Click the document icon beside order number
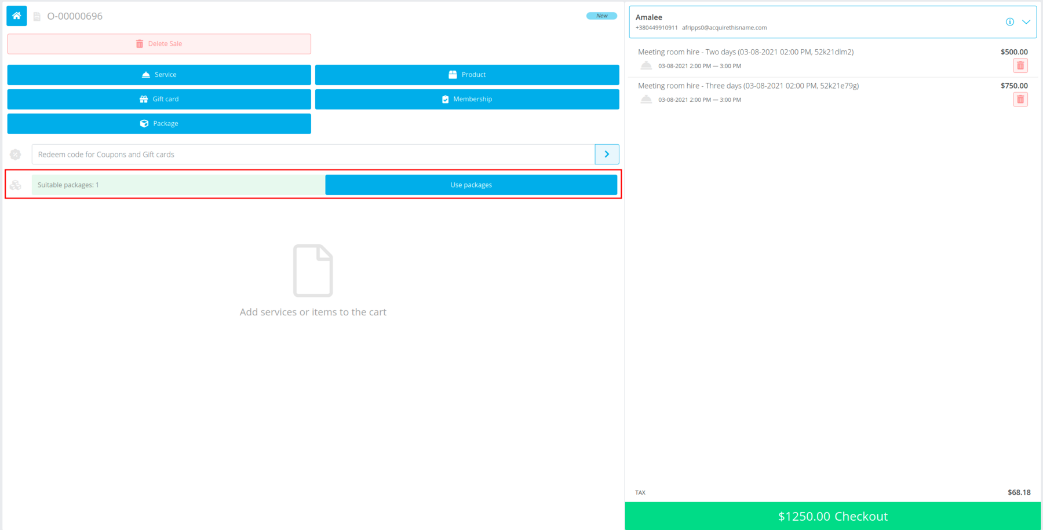This screenshot has width=1043, height=530. [37, 17]
